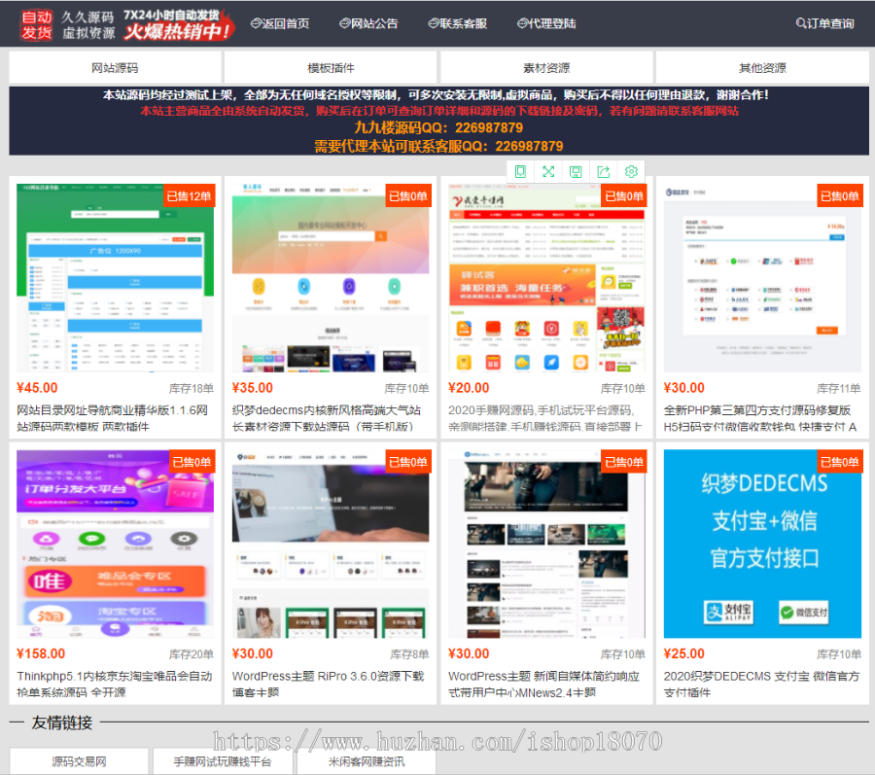Click the 织梦DEDECMS 支付宝+微信 product thumbnail
This screenshot has width=875, height=775.
point(762,544)
